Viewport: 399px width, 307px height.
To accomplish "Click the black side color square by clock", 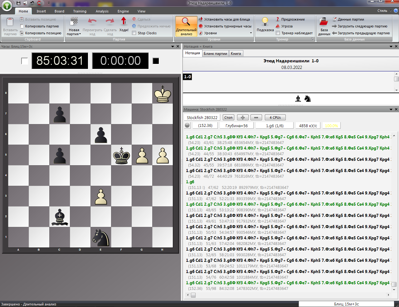I will 156,61.
